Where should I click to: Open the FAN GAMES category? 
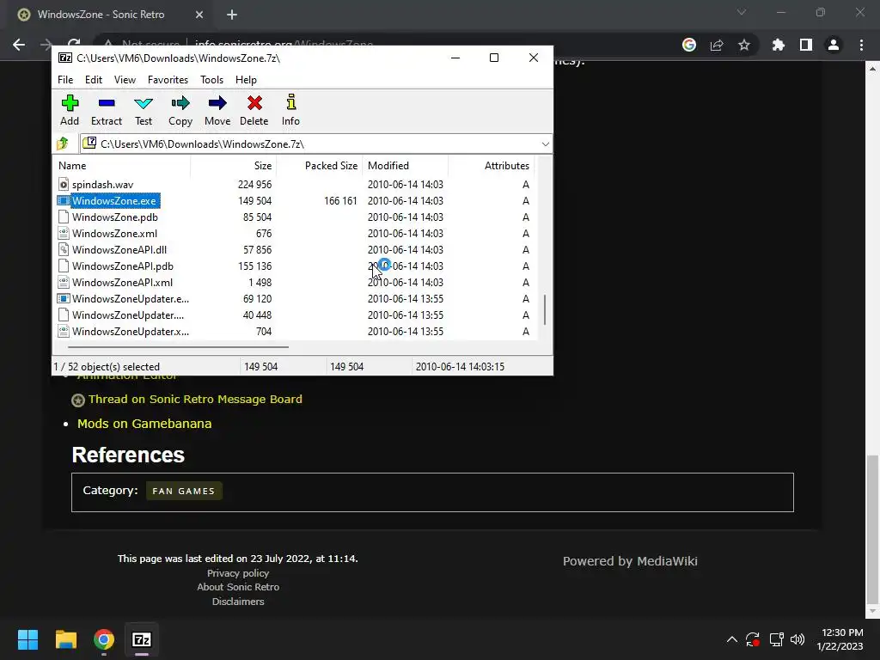pos(184,491)
